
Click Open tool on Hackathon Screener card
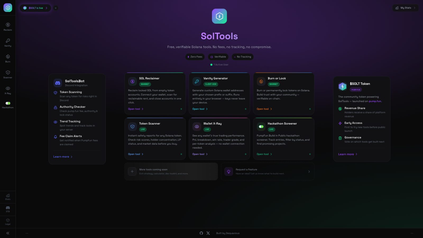pos(264,154)
